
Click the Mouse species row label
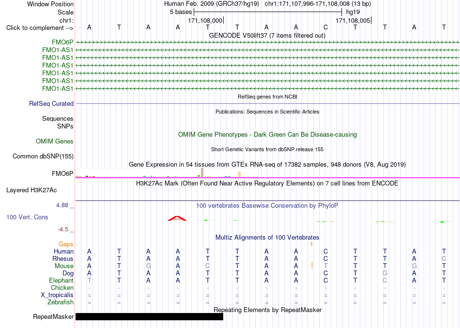click(64, 266)
